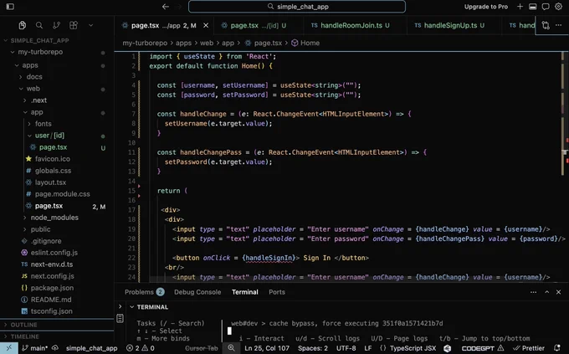The width and height of the screenshot is (569, 354).
Task: Collapse the TERMINAL section chevron
Action: click(x=131, y=307)
